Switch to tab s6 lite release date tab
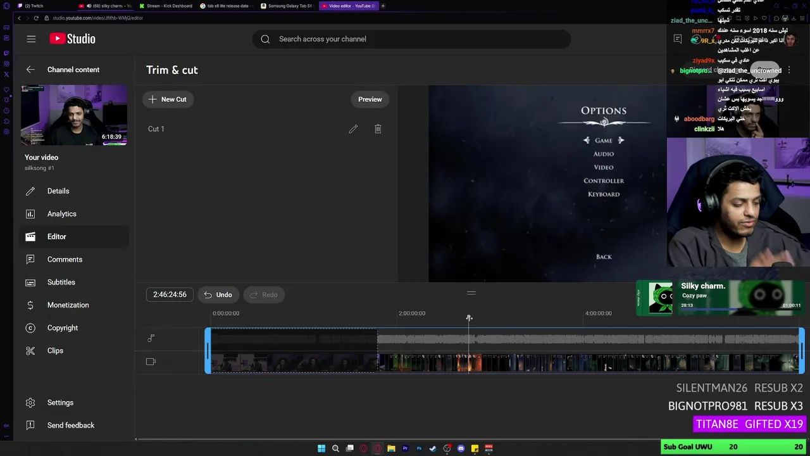The width and height of the screenshot is (810, 456). [x=227, y=6]
